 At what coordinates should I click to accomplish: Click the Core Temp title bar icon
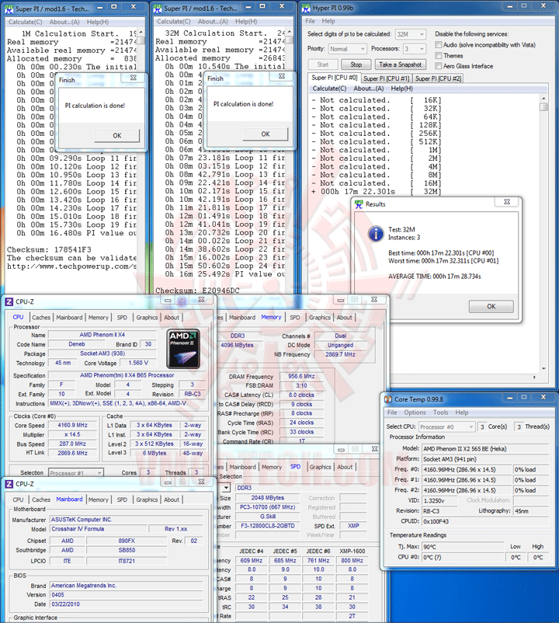(x=388, y=399)
